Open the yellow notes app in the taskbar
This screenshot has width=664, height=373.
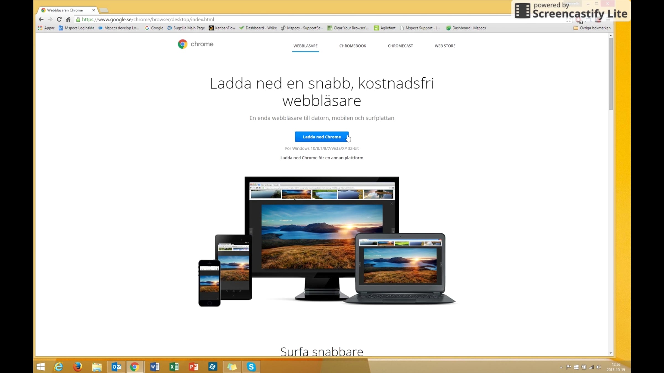(x=232, y=367)
